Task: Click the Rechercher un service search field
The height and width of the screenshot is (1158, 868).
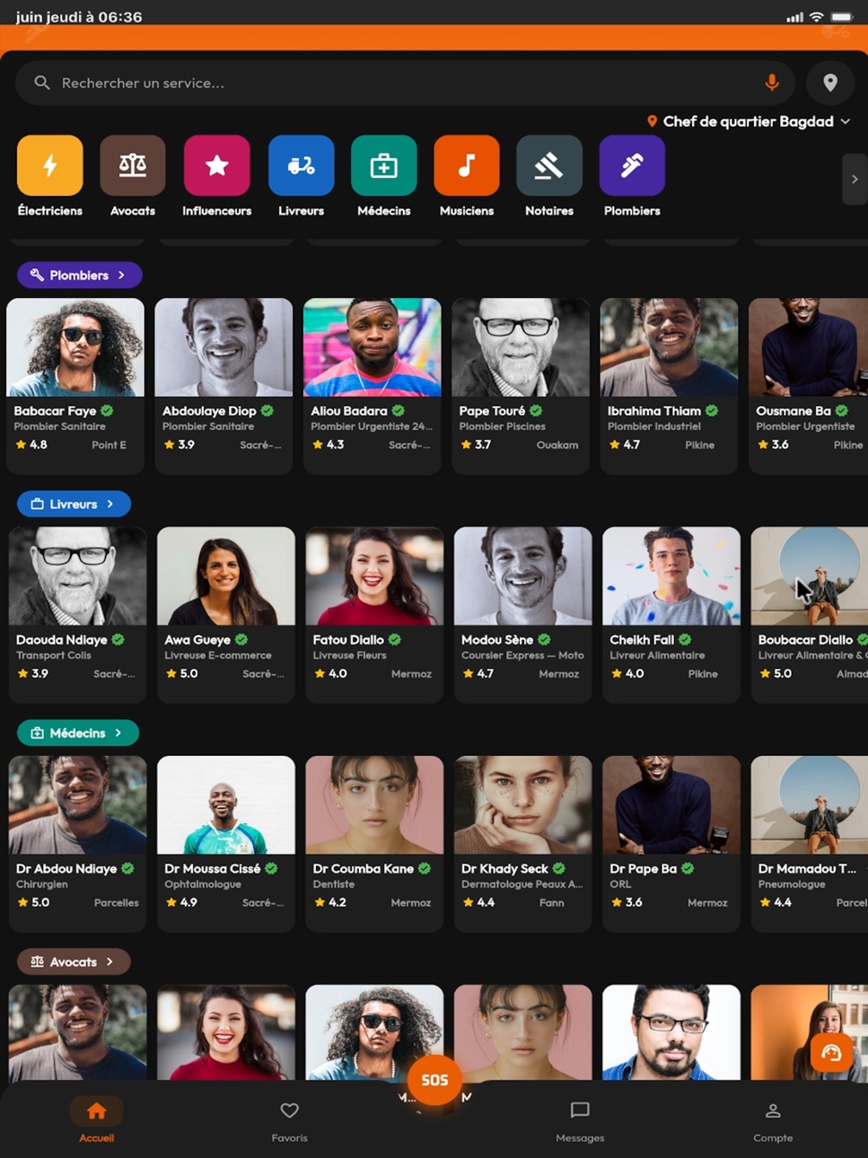Action: point(405,83)
